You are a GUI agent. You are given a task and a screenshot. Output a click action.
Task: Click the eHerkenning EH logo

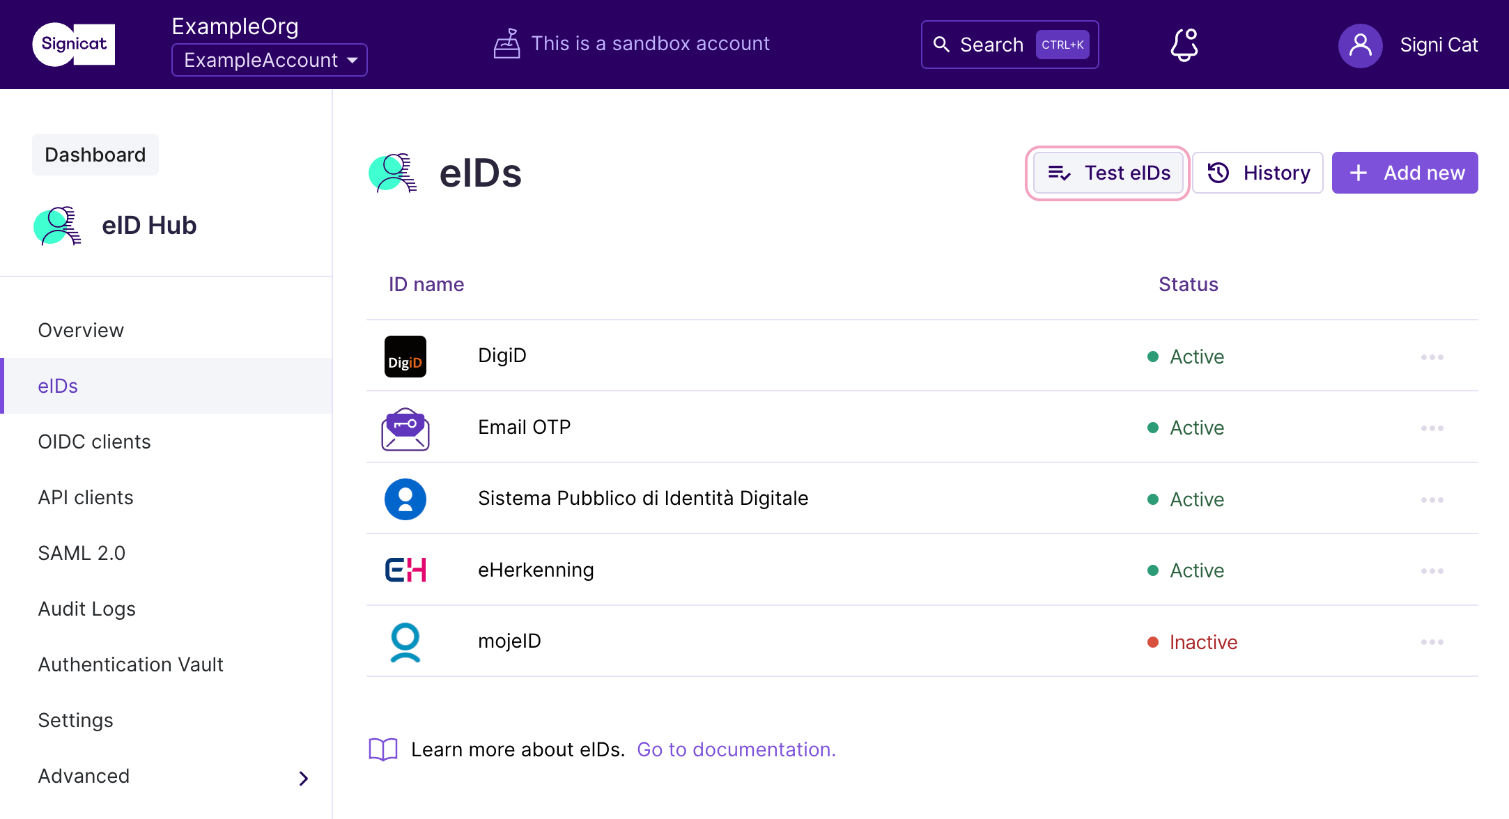405,570
